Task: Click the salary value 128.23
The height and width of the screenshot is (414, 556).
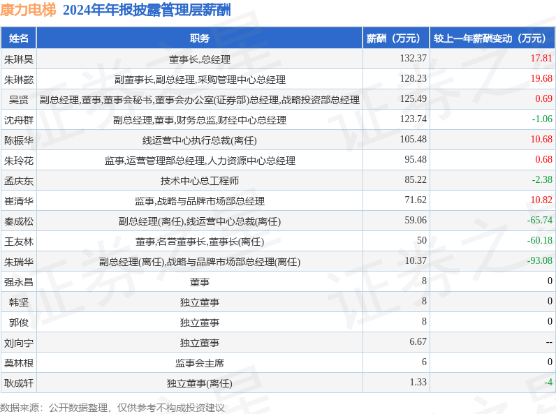Action: 413,78
